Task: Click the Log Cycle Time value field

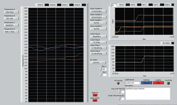Action: coord(122,92)
